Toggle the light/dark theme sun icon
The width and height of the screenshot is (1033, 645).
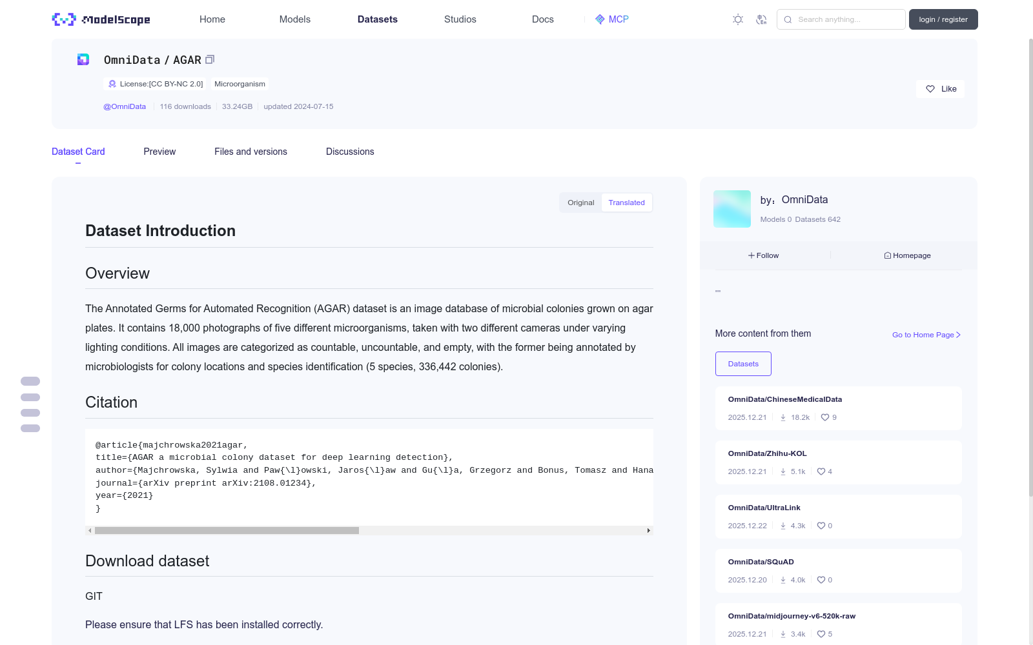pyautogui.click(x=738, y=19)
